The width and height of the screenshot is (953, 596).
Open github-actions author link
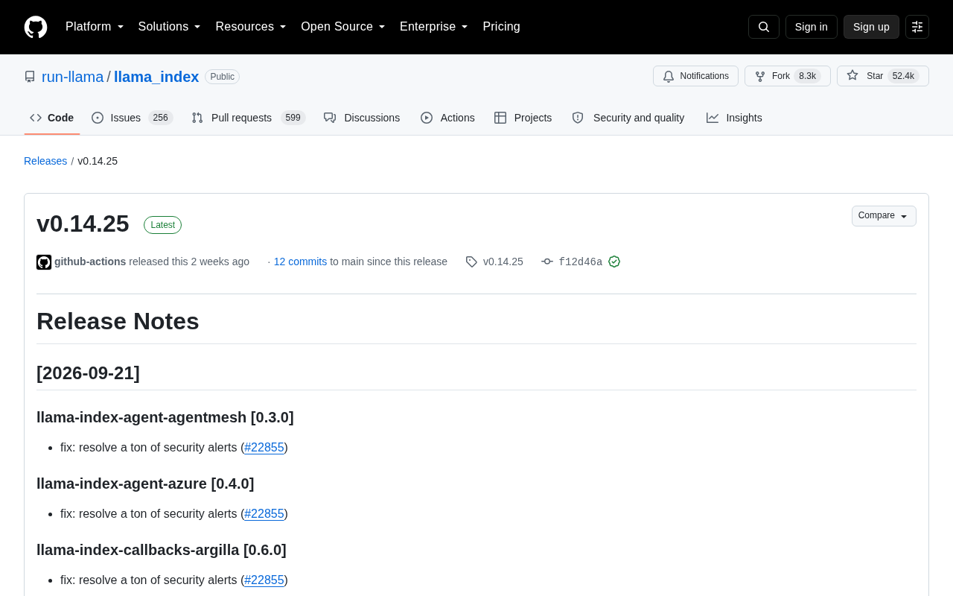[90, 261]
